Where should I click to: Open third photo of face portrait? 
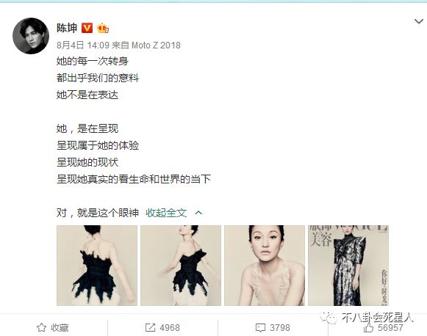[265, 266]
